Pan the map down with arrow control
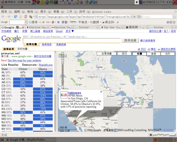 point(63,59)
